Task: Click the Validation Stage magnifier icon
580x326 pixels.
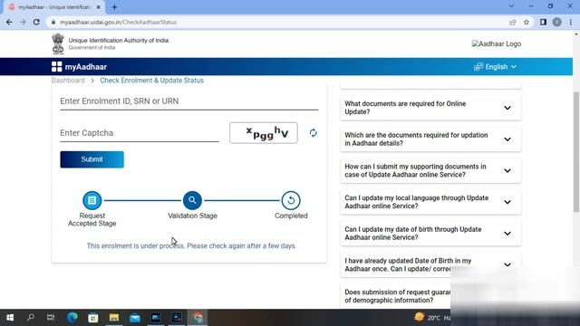Action: [x=192, y=200]
